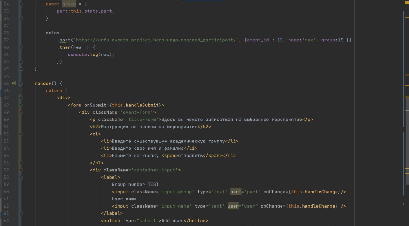
Task: Collapse the const group block at line 34
Action: 21,4
